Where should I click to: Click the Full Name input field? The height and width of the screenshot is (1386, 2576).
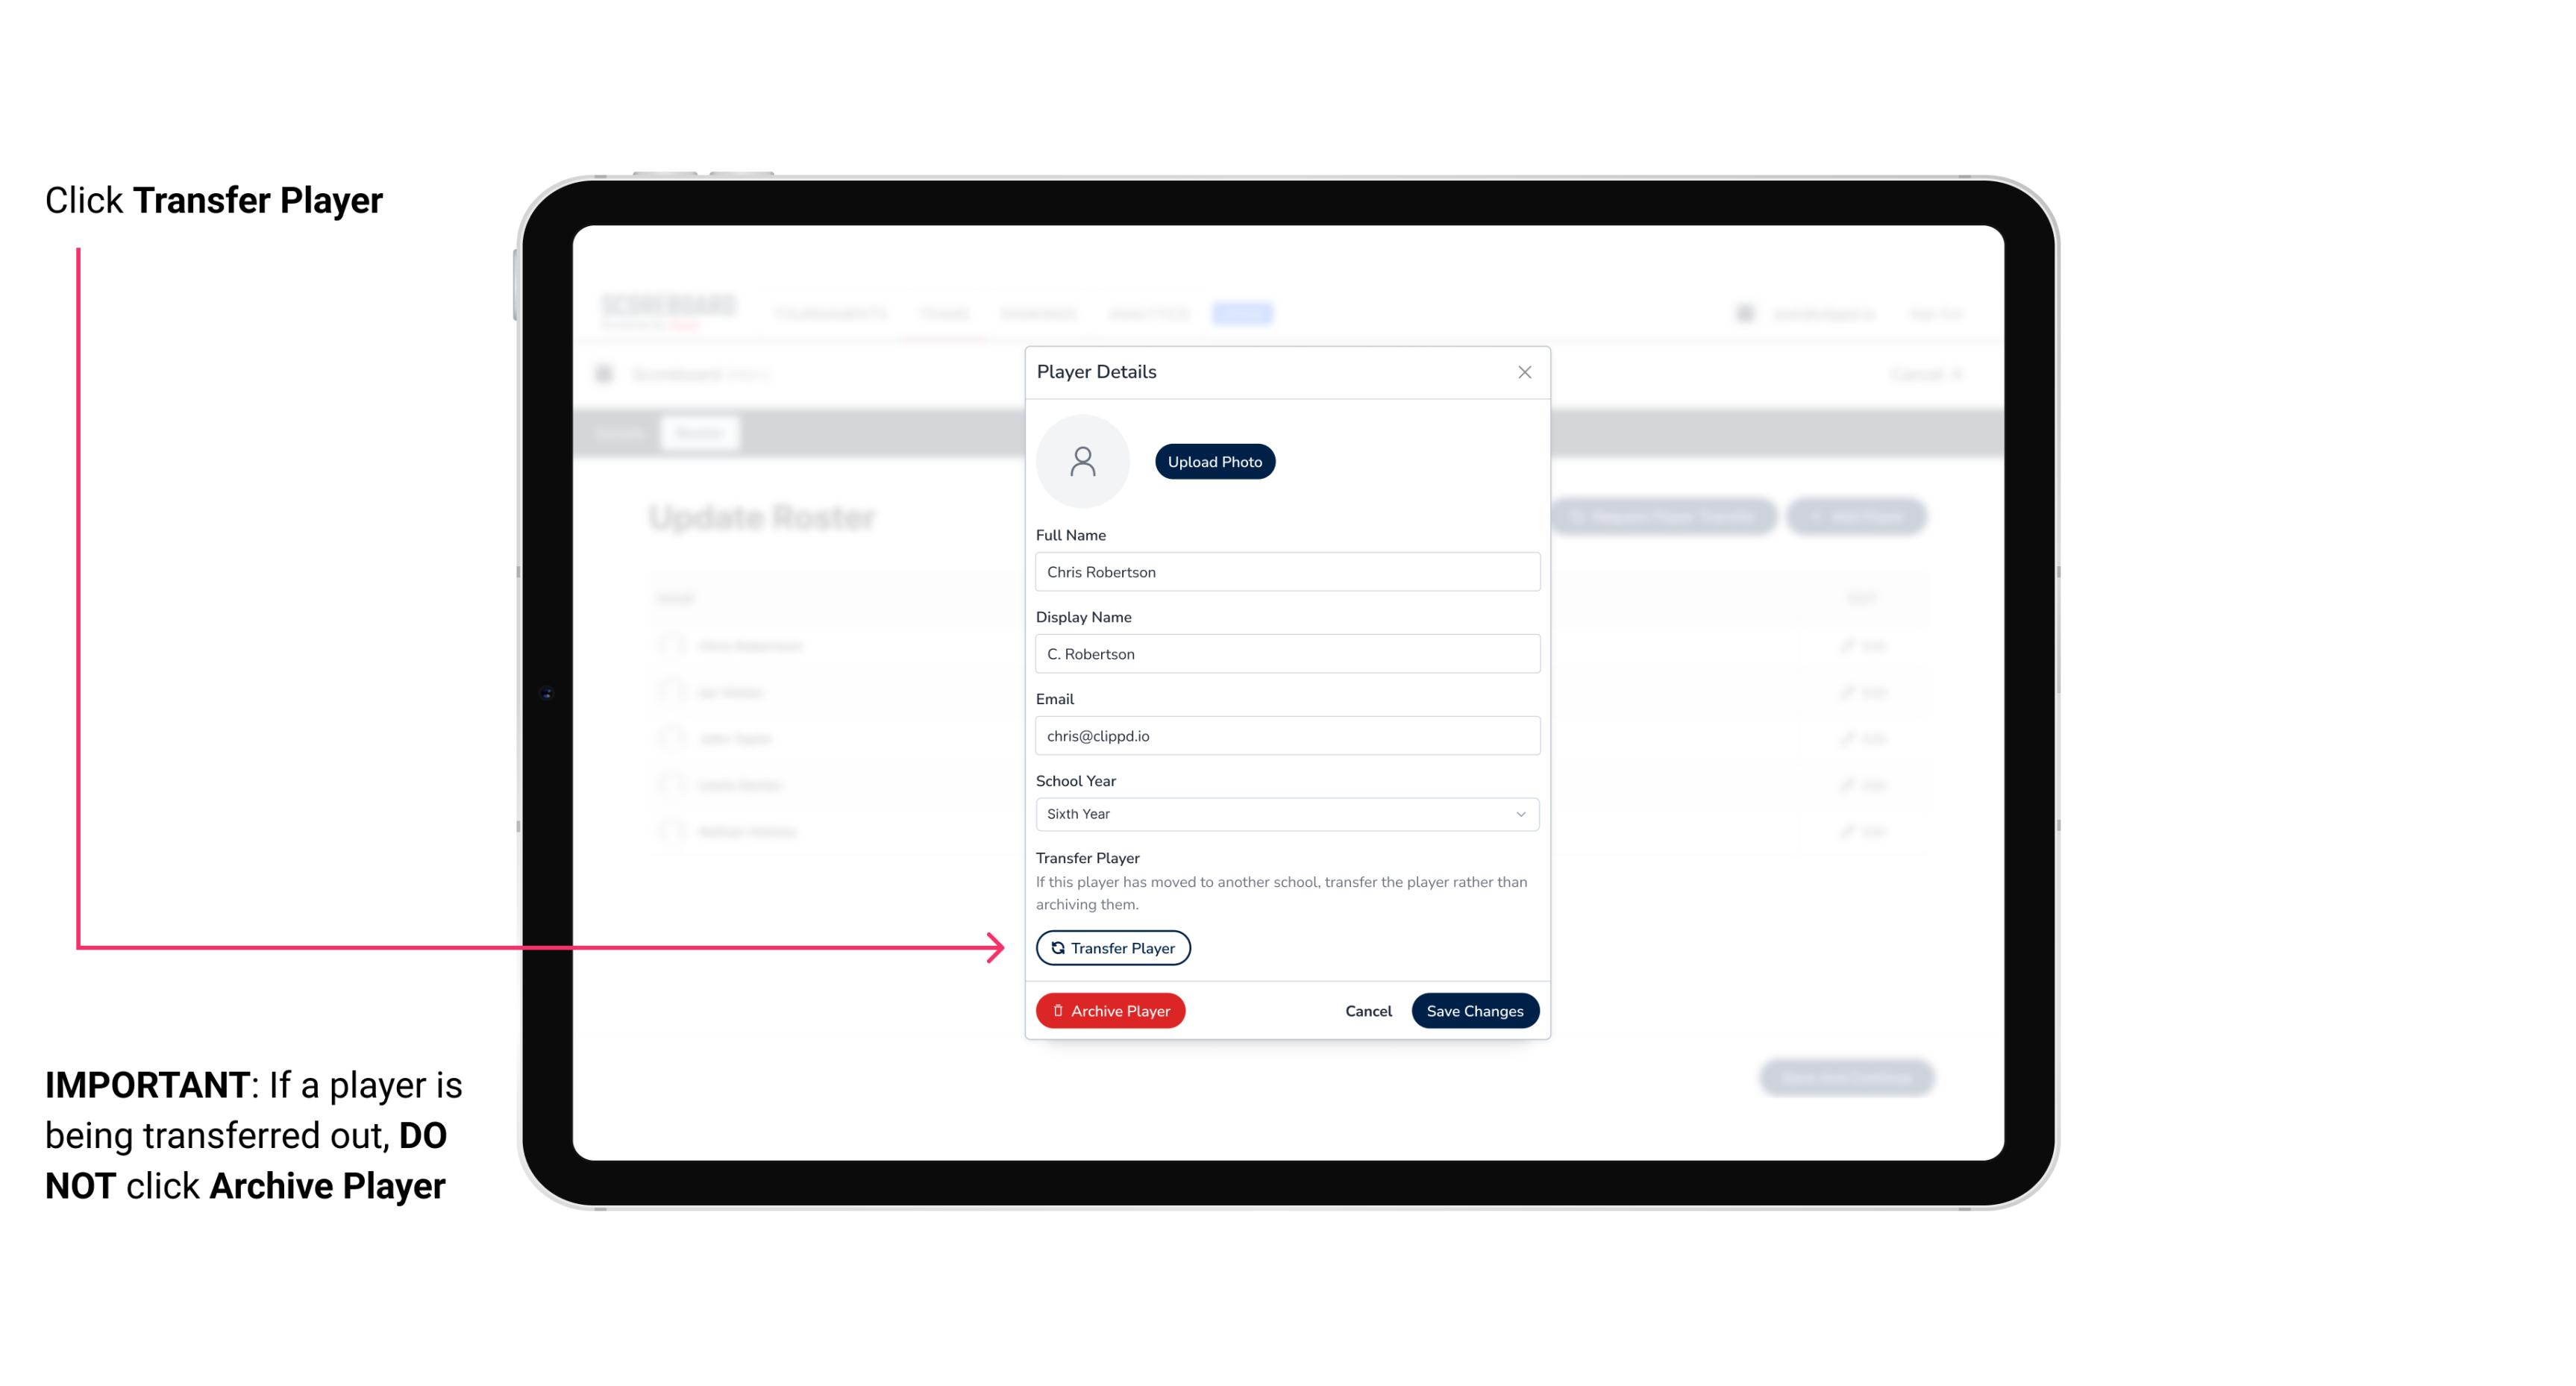point(1284,570)
